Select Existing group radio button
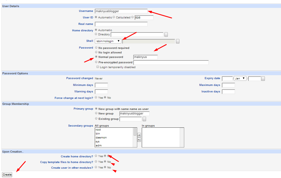 pos(96,119)
